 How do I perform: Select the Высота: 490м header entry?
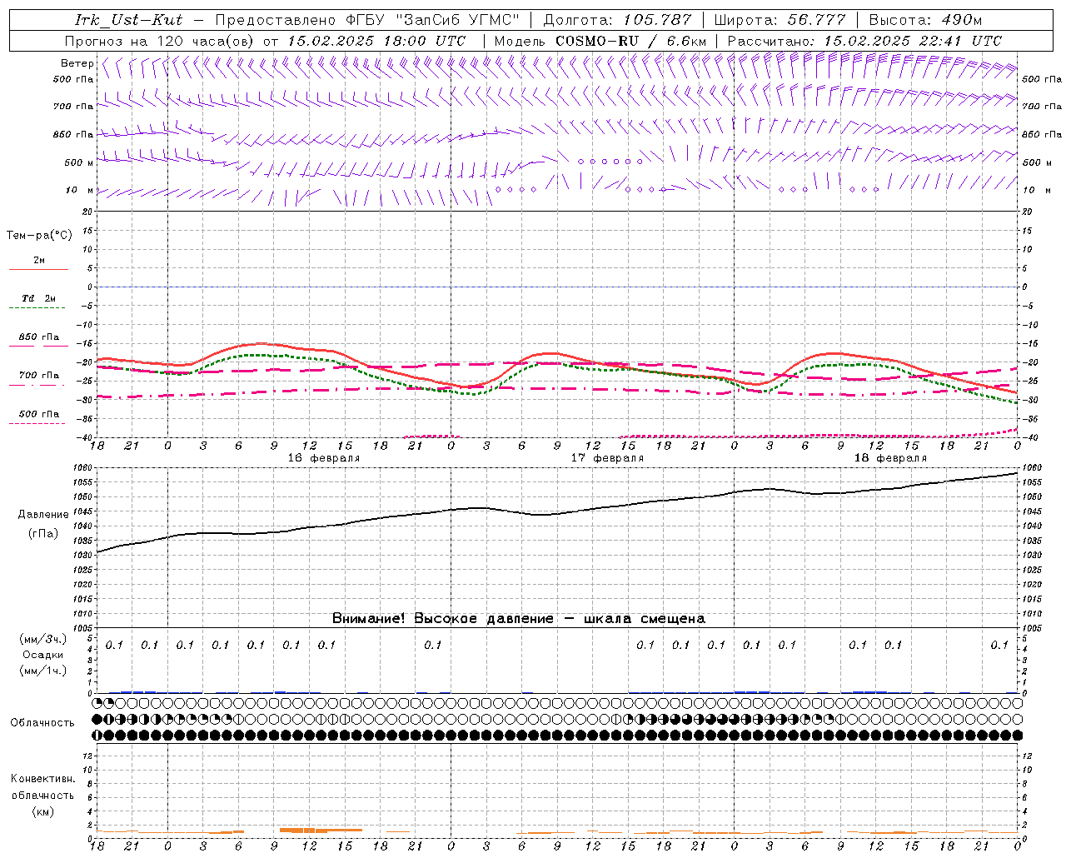[x=925, y=20]
